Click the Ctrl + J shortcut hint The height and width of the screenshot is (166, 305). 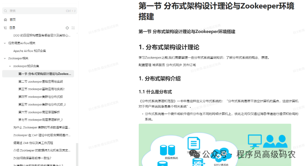(71, 11)
